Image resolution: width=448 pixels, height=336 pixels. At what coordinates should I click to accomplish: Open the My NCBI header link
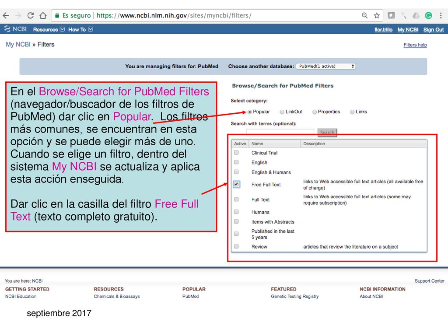[x=408, y=30]
